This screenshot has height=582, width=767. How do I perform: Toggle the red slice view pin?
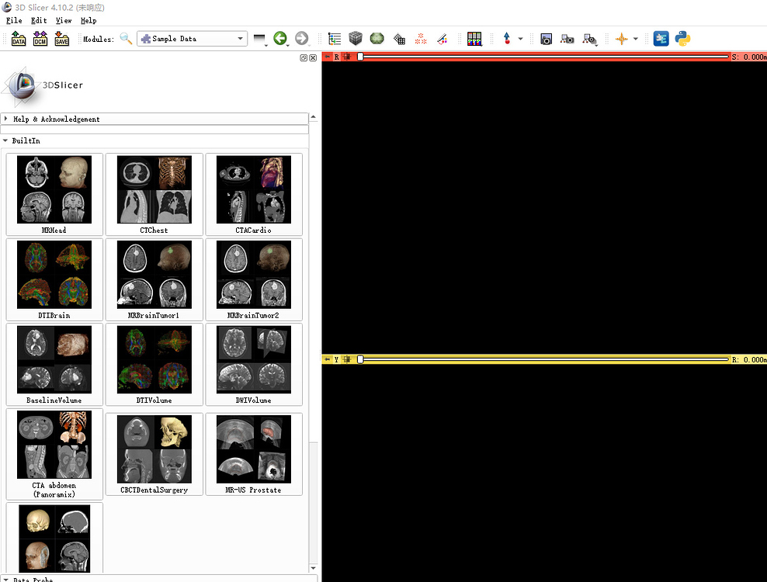point(328,57)
